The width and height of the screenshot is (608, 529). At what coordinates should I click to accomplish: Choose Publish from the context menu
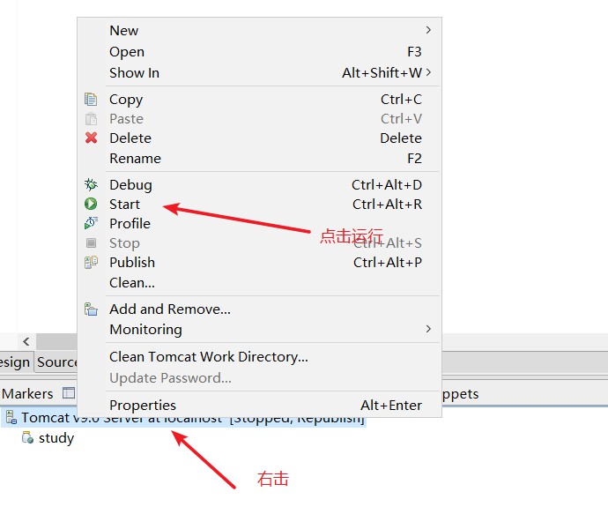[x=259, y=263]
